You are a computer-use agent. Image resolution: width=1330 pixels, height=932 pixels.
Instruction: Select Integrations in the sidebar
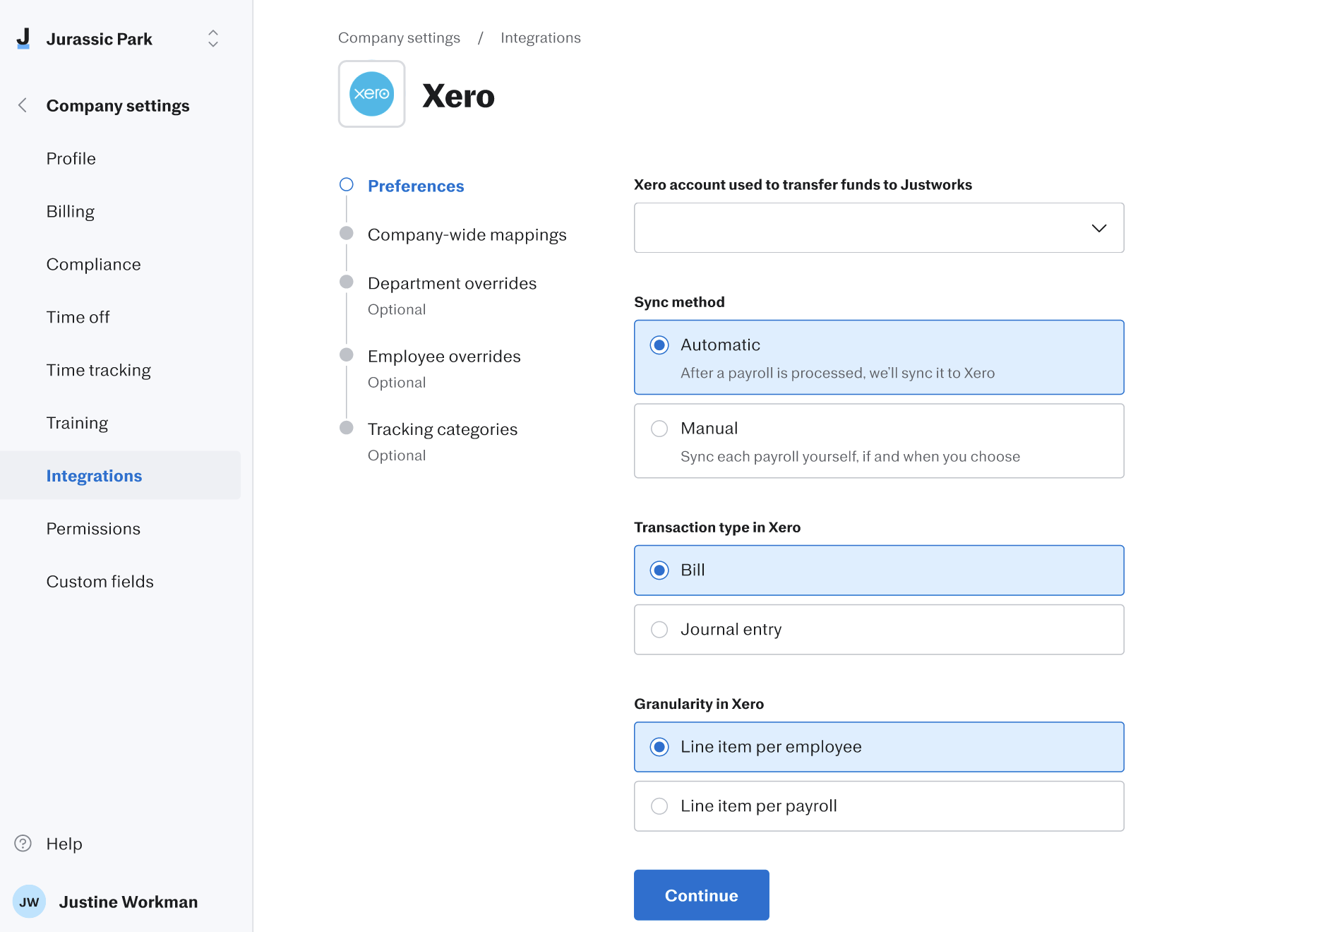(x=120, y=475)
